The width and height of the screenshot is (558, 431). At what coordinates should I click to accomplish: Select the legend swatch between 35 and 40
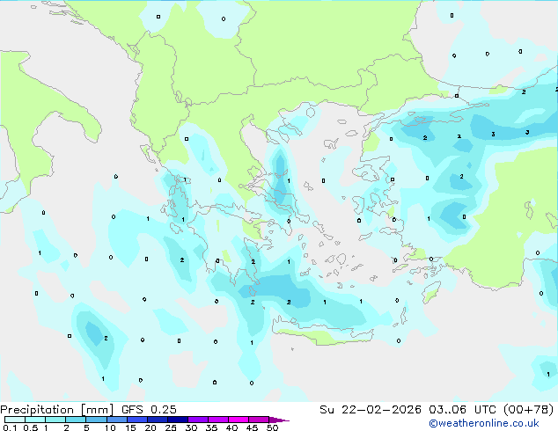click(x=217, y=420)
